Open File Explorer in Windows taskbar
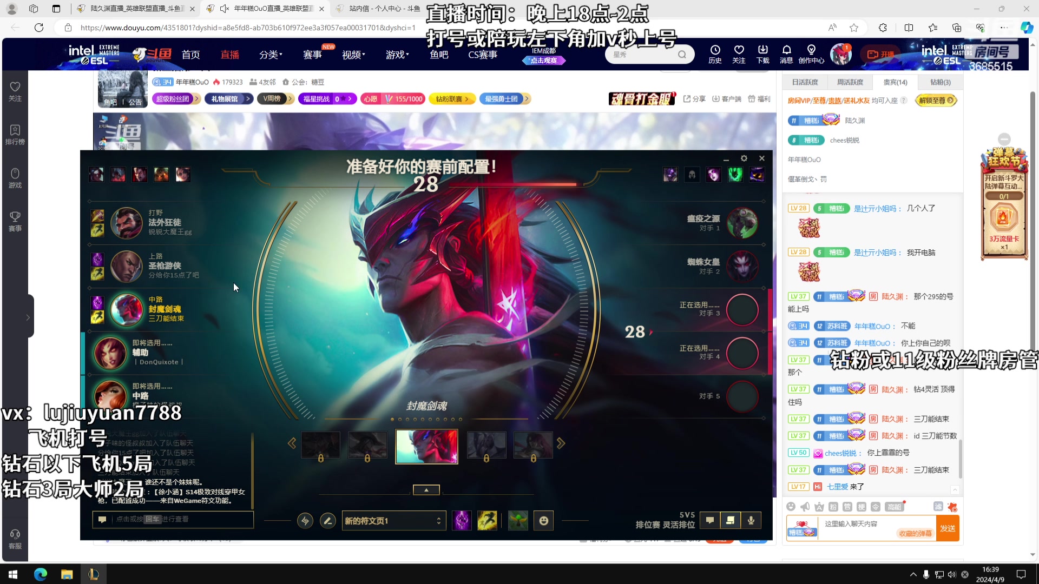Screen dimensions: 1039x584 point(67,574)
